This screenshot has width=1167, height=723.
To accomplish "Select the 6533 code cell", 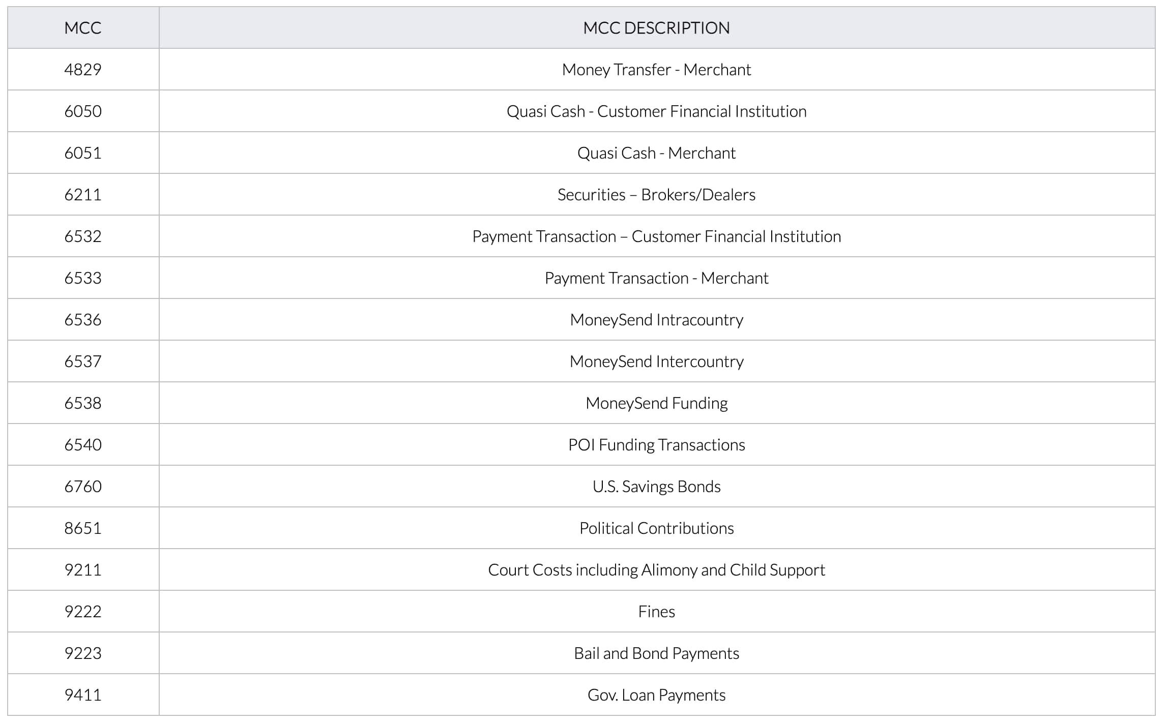I will pyautogui.click(x=83, y=278).
